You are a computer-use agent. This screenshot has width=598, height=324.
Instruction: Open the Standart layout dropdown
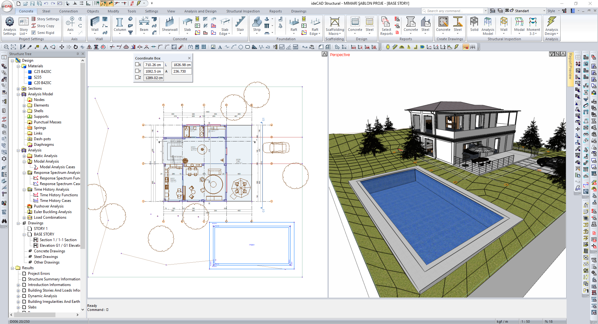[x=544, y=11]
